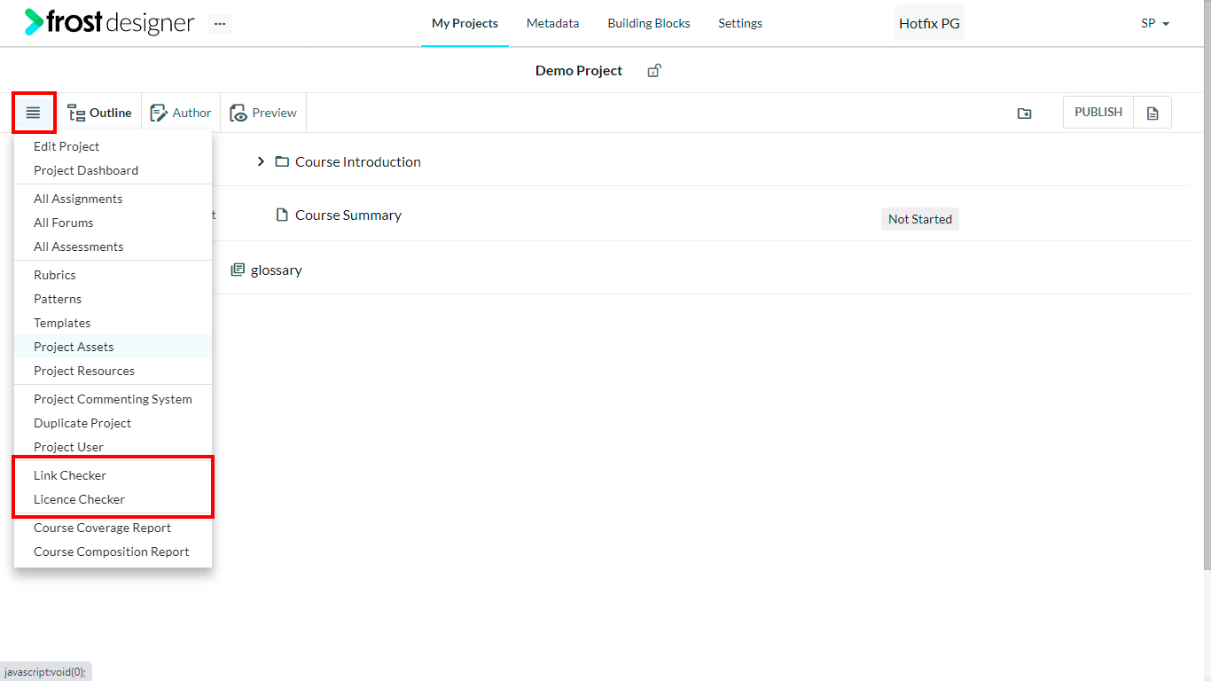This screenshot has width=1211, height=681.
Task: Open the Course Coverage Report
Action: pos(113,528)
